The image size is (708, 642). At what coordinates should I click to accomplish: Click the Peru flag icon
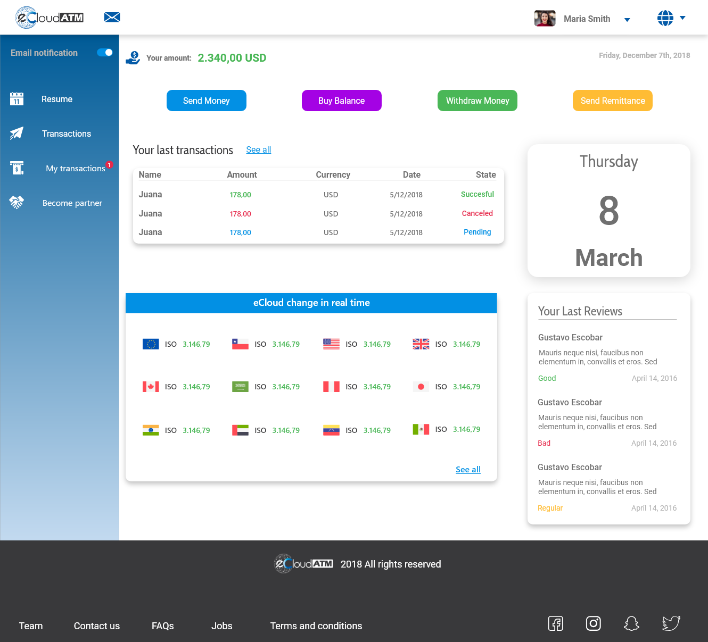click(331, 387)
